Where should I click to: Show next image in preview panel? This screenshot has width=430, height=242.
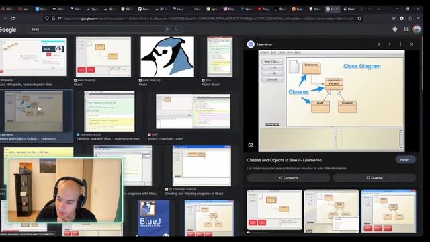point(390,44)
